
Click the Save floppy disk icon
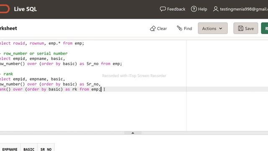point(241,28)
